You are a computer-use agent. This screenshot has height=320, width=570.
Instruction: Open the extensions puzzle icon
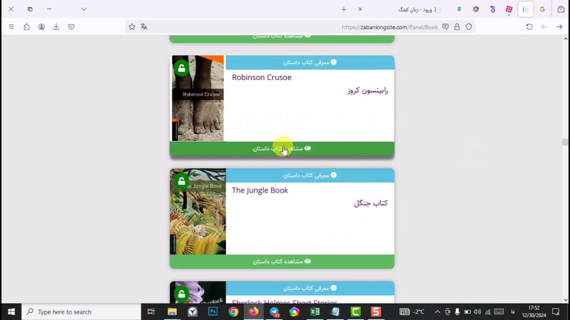26,27
